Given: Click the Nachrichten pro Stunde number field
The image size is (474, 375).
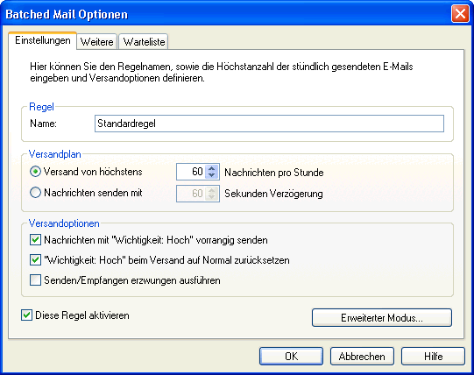Looking at the screenshot, I should 191,172.
